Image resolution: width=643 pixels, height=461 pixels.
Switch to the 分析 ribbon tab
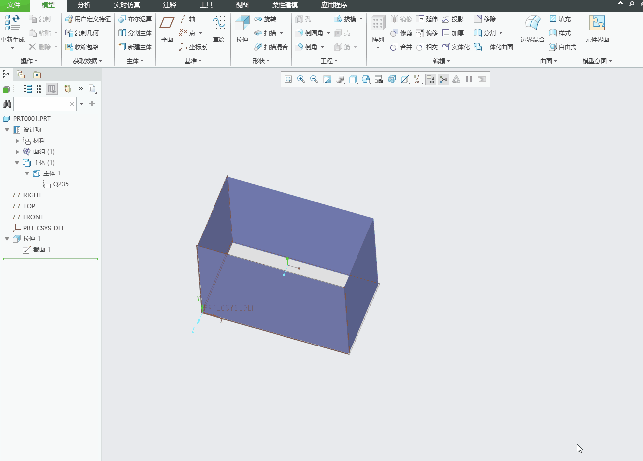[84, 5]
